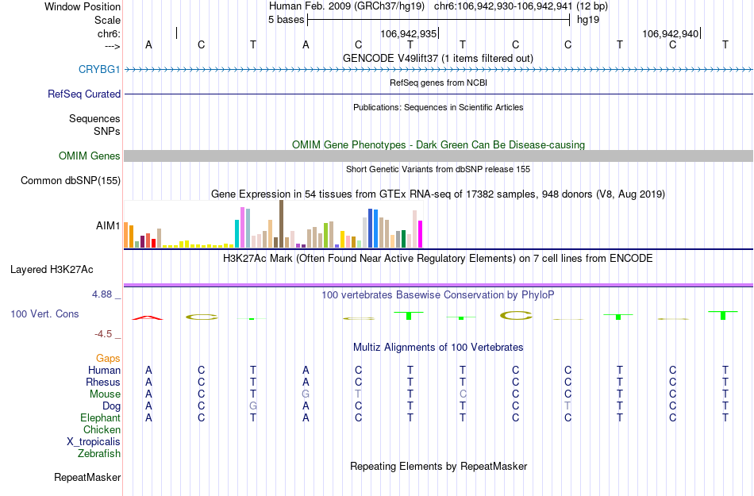The width and height of the screenshot is (754, 496).
Task: Click the largest olive C conservation logo
Action: (516, 315)
